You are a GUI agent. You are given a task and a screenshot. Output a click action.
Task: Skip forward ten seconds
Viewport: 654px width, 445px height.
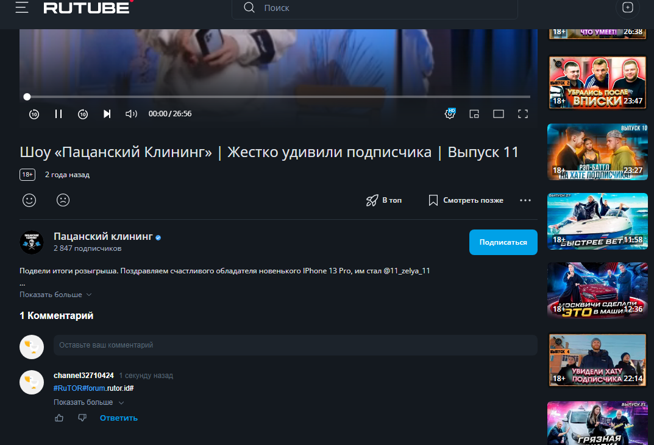coord(82,114)
